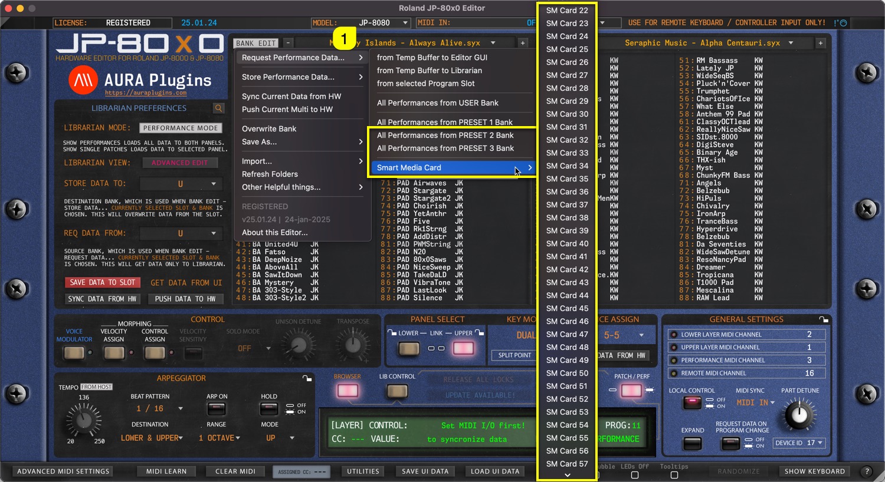885x482 pixels.
Task: Open the Beat Pattern dropdown
Action: click(181, 409)
